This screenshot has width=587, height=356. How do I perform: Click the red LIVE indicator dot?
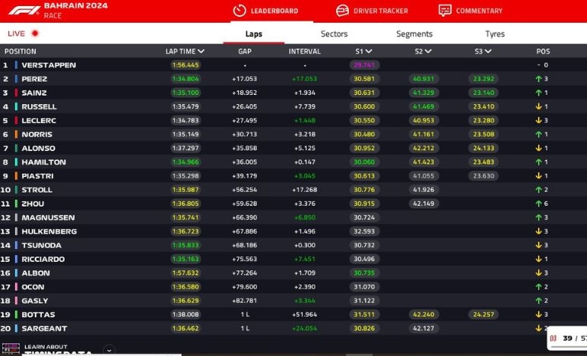point(35,33)
